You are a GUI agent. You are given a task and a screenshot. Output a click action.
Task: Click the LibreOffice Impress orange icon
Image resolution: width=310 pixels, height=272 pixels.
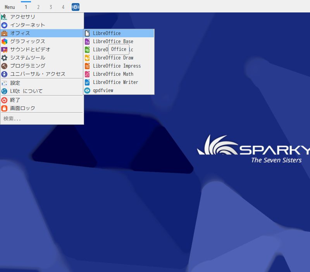click(87, 66)
